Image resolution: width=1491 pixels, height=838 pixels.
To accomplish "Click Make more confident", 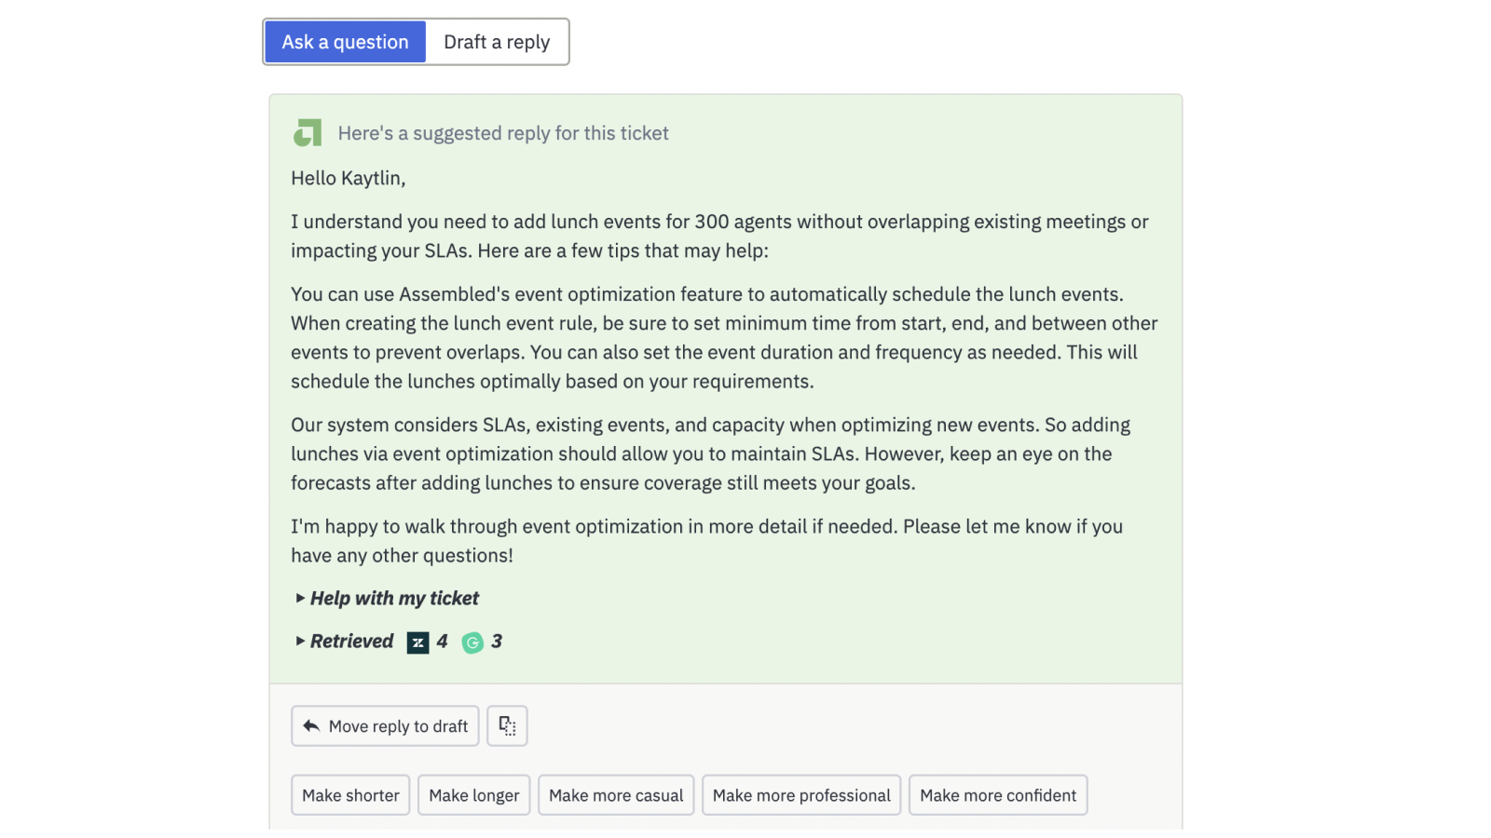I will click(x=997, y=794).
